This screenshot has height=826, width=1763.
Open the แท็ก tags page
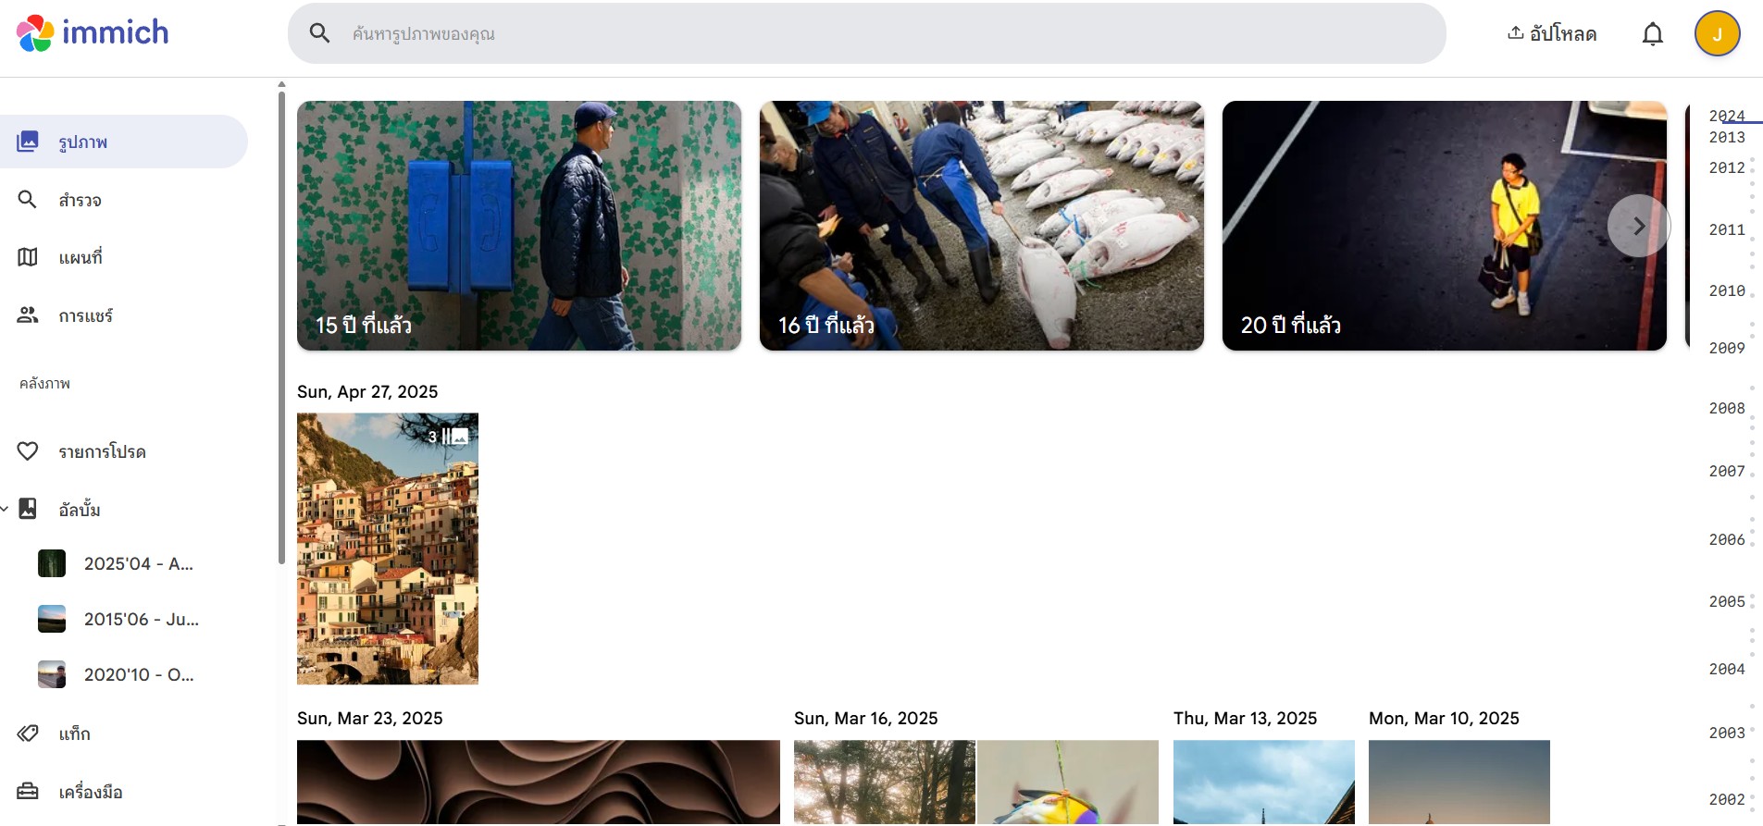pyautogui.click(x=124, y=734)
